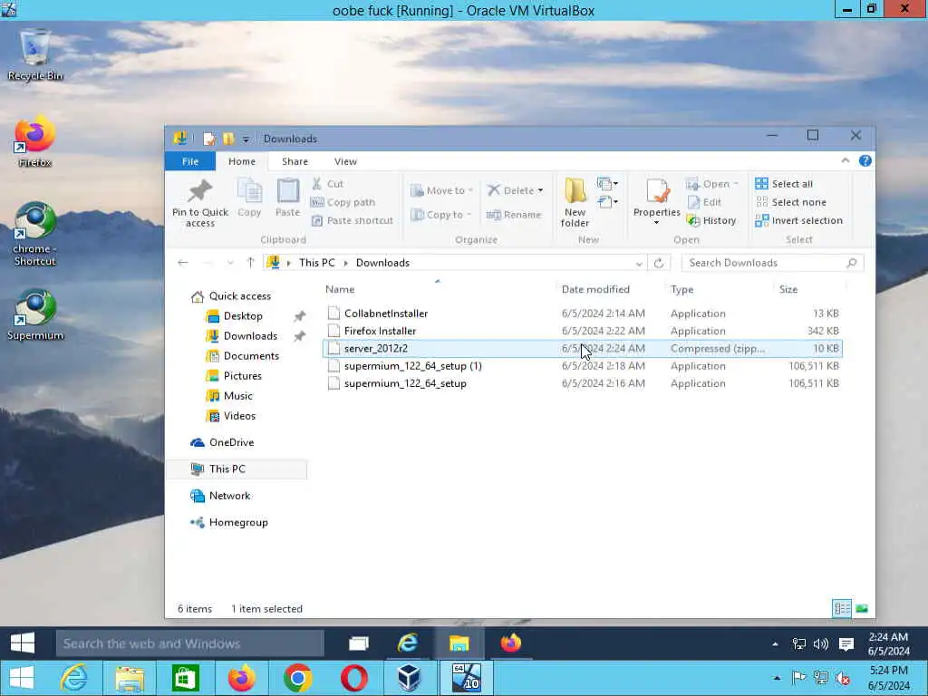
Task: Open Chrome from host taskbar
Action: (x=297, y=678)
